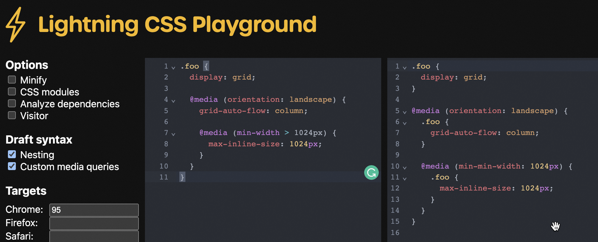Disable the Custom media queries checkbox
The image size is (598, 242).
(12, 166)
